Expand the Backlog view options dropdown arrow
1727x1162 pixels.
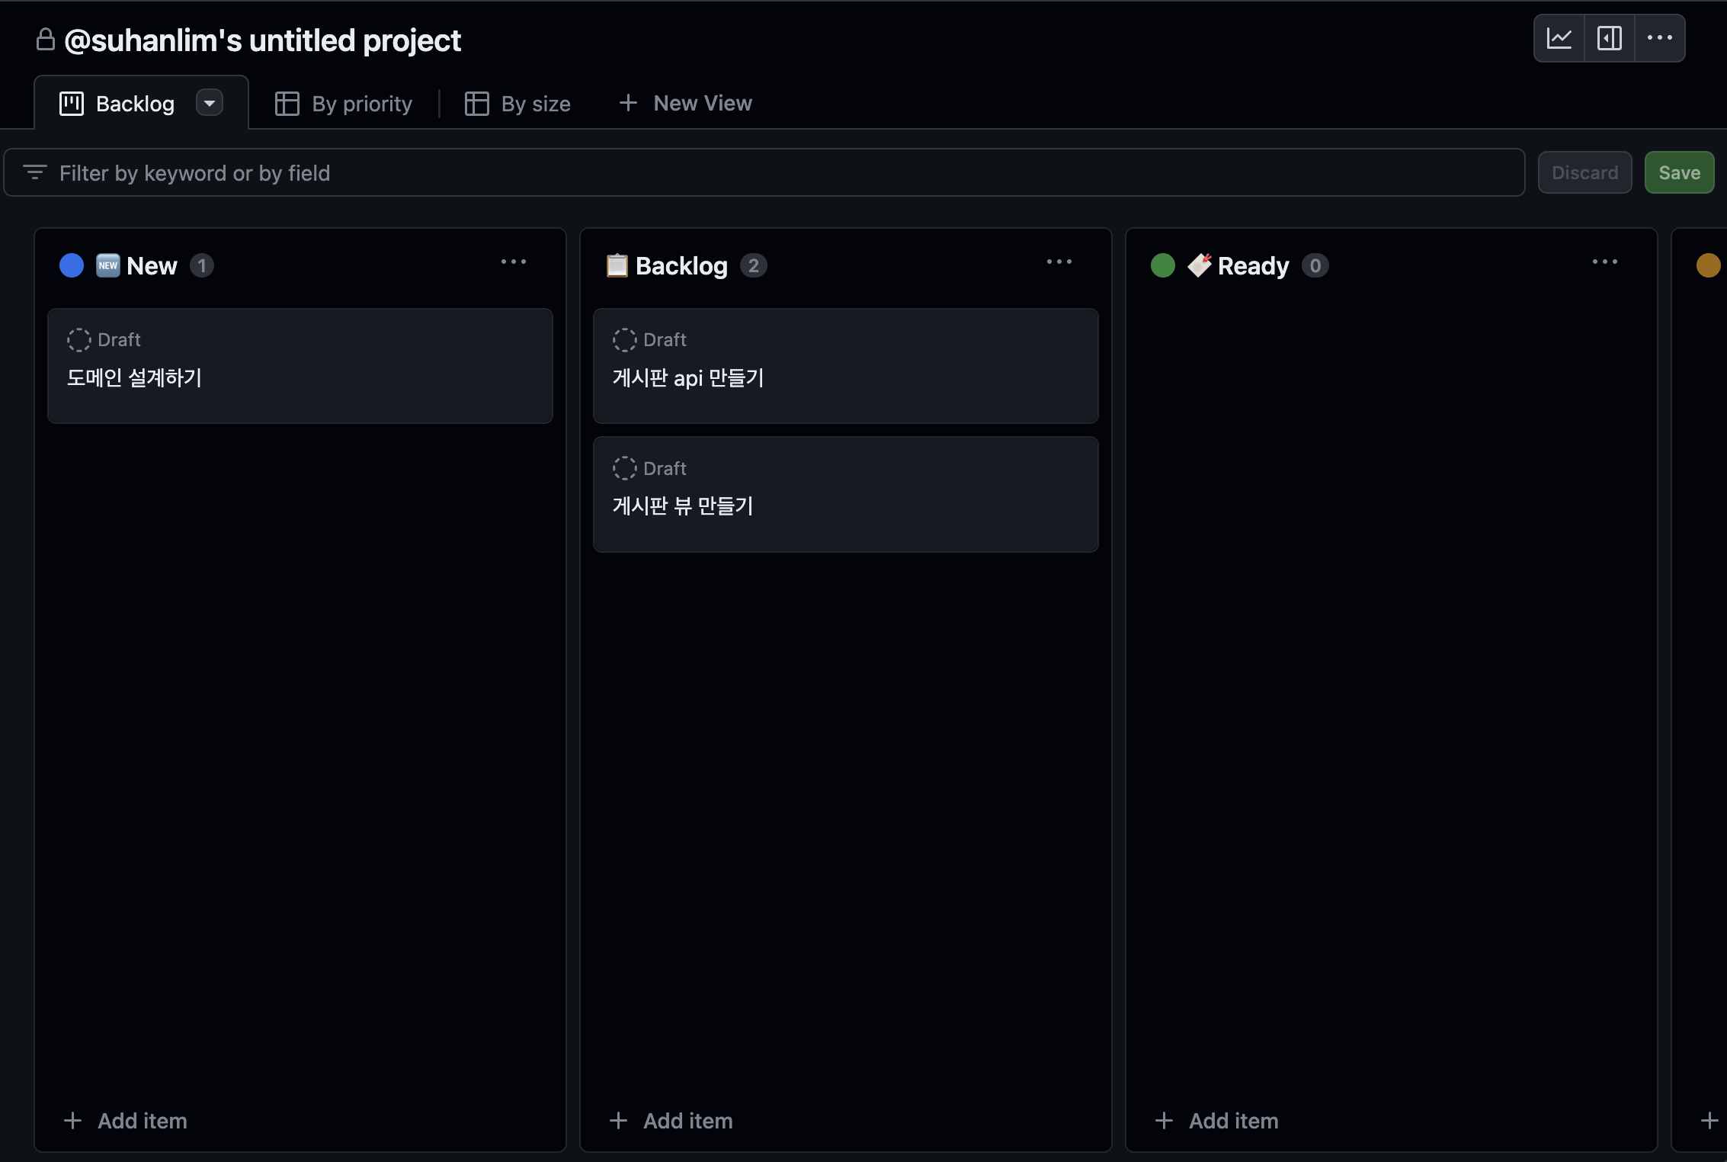[209, 102]
